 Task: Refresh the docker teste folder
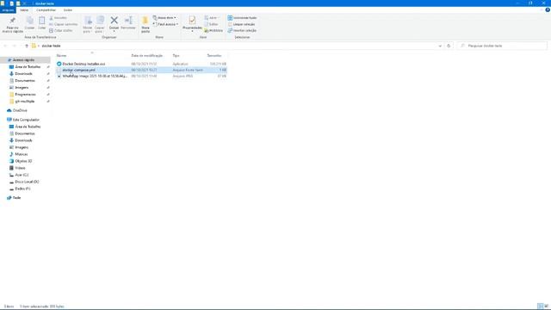pyautogui.click(x=449, y=46)
